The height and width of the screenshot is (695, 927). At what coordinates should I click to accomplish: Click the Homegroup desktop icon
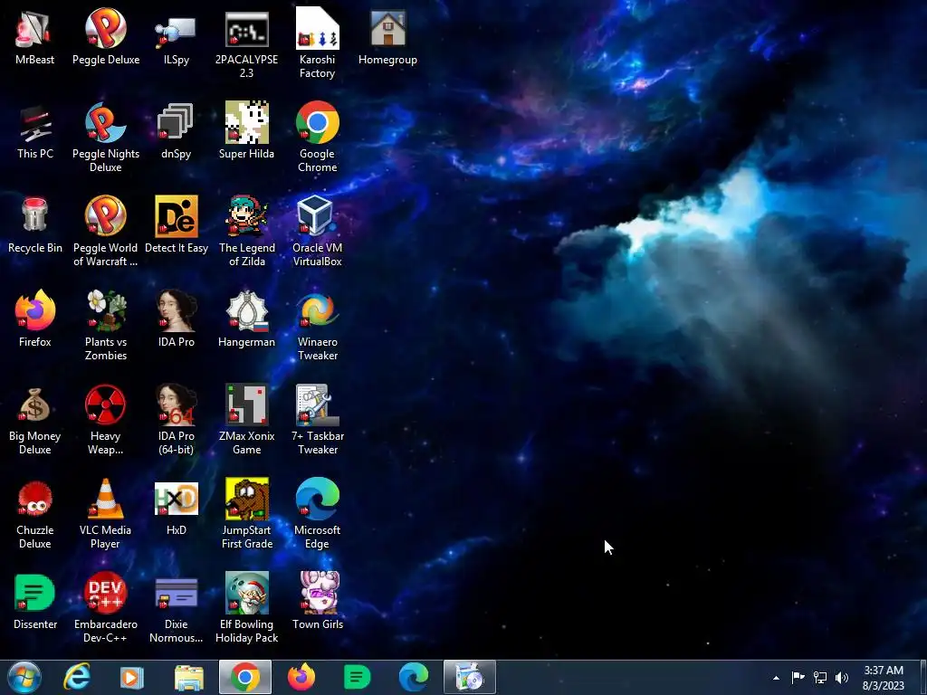(x=387, y=36)
